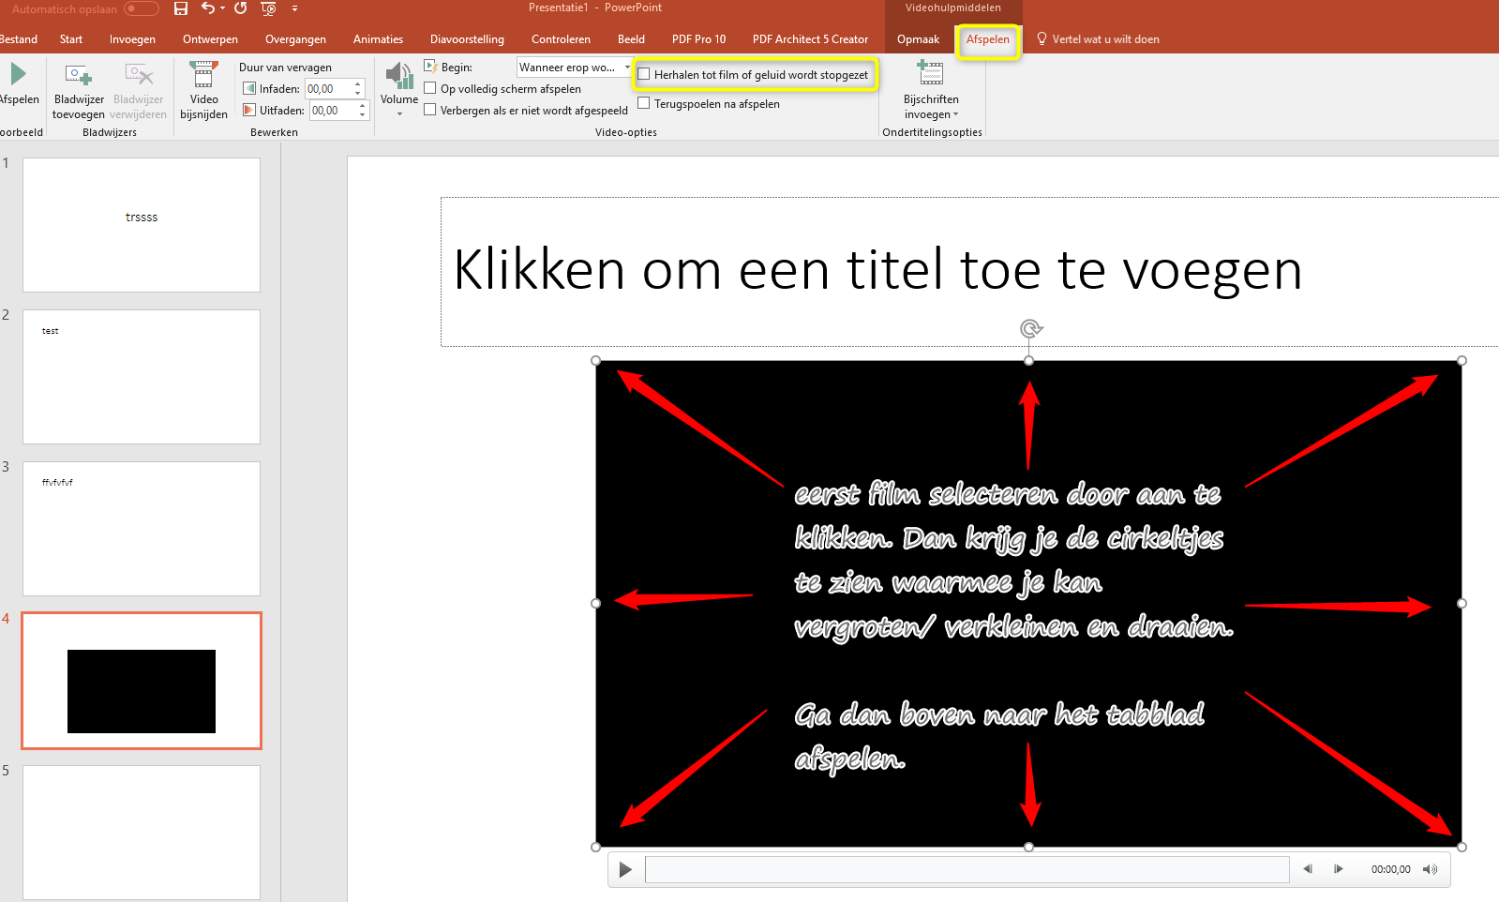Switch to the Animaties tab
The image size is (1499, 902).
(378, 39)
